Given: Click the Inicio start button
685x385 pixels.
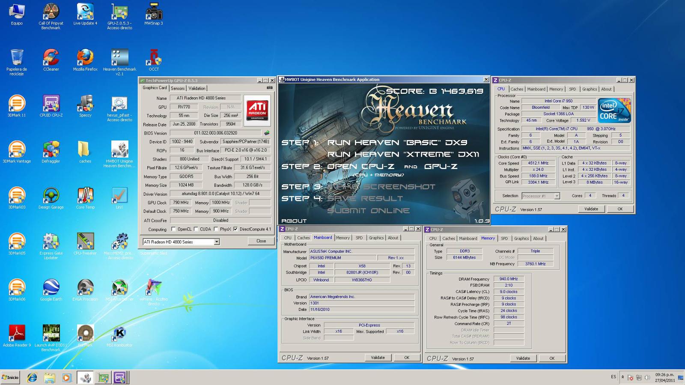Looking at the screenshot, I should pos(10,377).
